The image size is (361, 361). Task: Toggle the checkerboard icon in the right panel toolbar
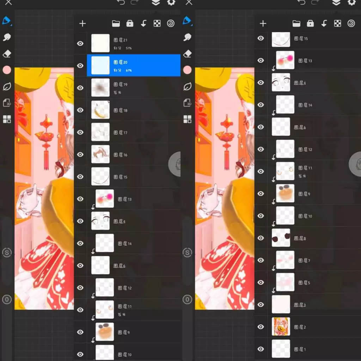pos(337,24)
